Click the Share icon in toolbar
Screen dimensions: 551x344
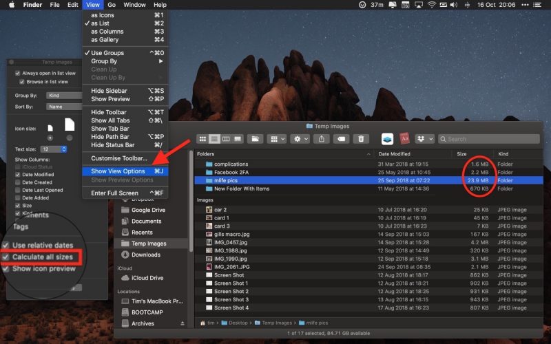pos(322,139)
